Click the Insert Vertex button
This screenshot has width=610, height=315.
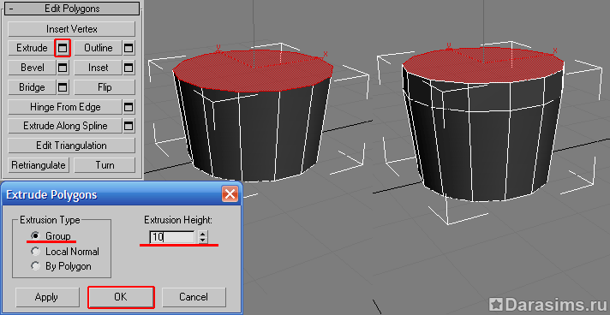72,29
